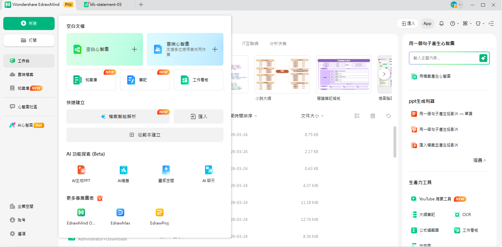This screenshot has width=502, height=247.
Task: Collapse the ppt section via 摺疊
Action: coord(479,160)
